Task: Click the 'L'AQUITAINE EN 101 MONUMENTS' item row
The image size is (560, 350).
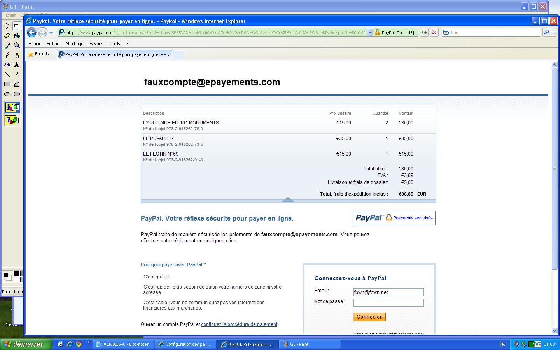Action: [x=288, y=126]
